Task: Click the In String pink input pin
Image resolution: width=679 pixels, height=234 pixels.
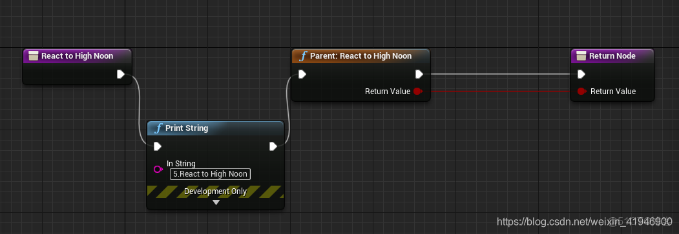Action: coord(158,170)
